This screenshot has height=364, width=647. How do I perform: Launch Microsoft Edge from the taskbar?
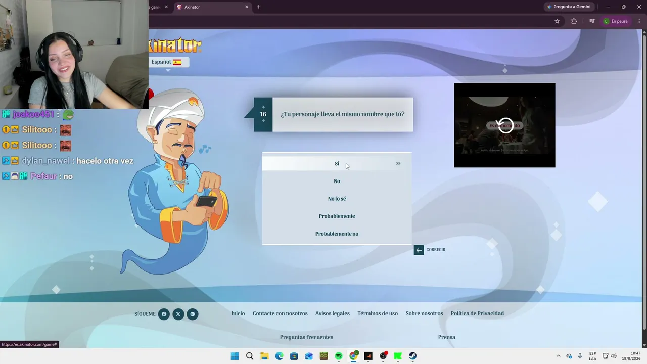(279, 356)
